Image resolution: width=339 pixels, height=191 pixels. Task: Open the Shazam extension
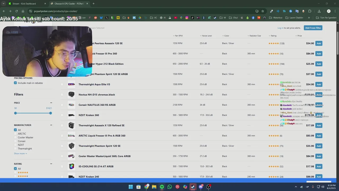291,11
